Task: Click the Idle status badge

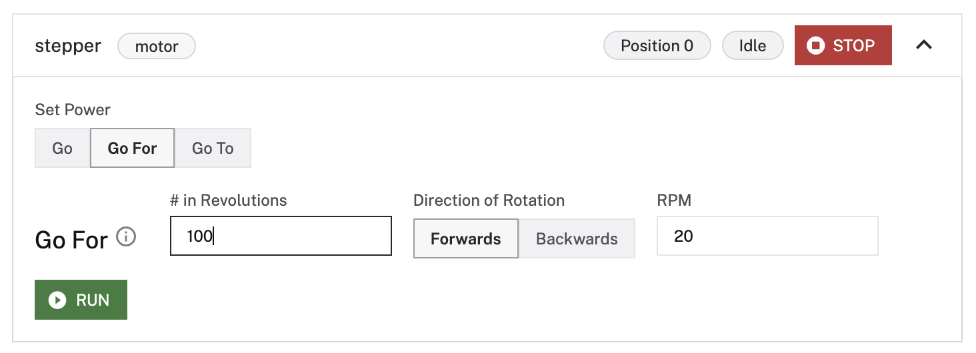Action: click(752, 46)
